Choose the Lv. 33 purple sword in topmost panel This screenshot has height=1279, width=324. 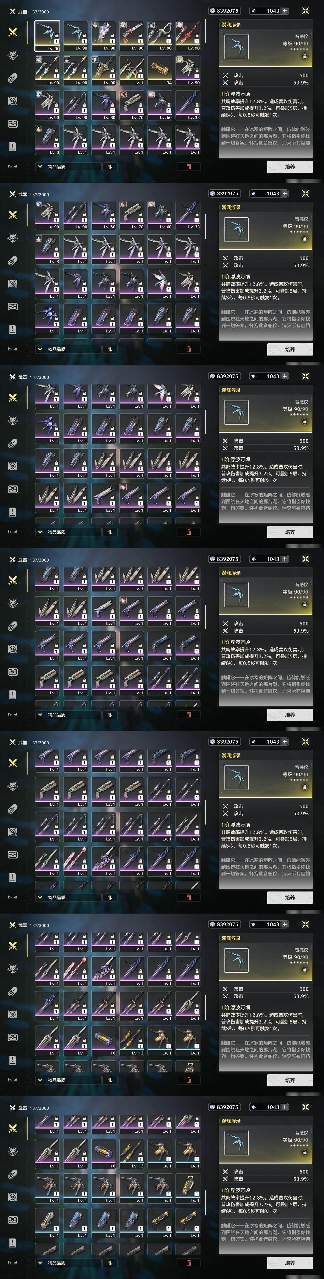188,105
